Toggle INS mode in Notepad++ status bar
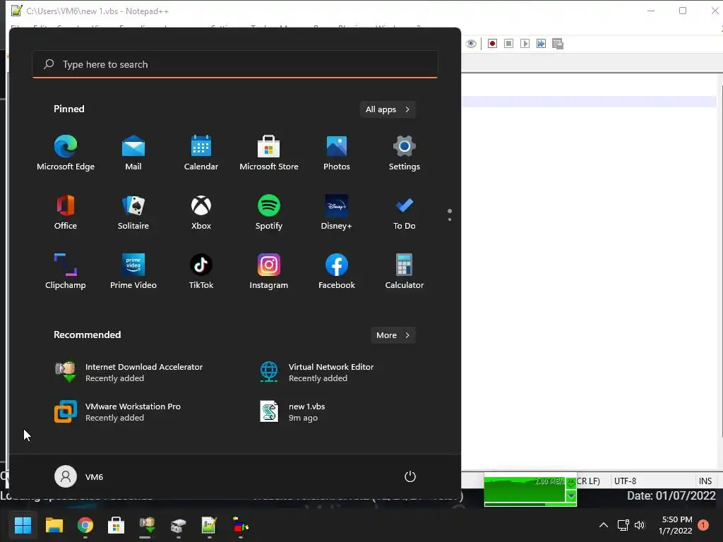 click(x=705, y=481)
